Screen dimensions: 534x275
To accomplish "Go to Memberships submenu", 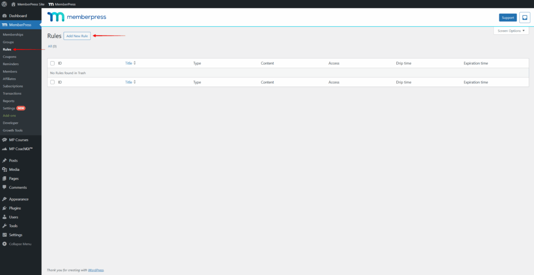I will [x=13, y=35].
